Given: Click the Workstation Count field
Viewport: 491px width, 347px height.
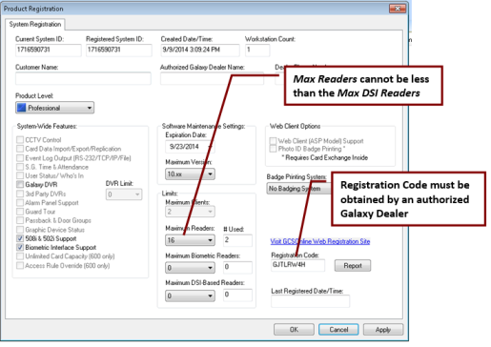Looking at the screenshot, I should (x=257, y=50).
